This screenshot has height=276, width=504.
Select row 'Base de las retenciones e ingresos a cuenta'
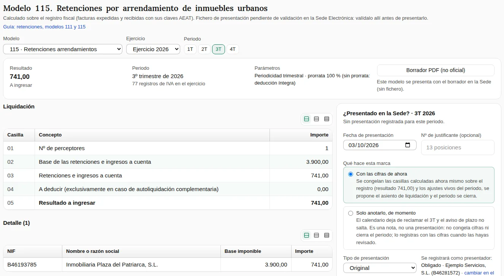[x=168, y=162]
